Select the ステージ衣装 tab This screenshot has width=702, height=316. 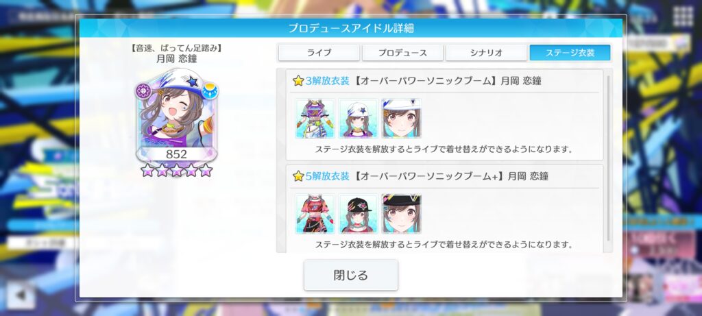tap(570, 53)
